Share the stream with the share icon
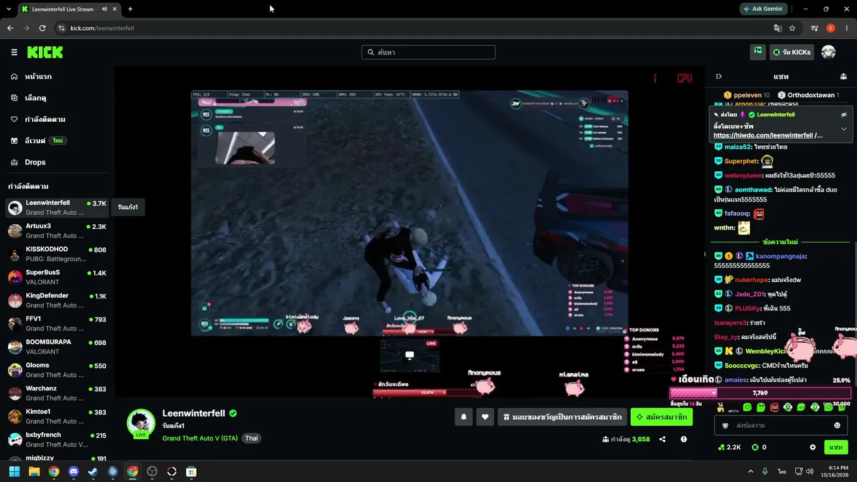857x482 pixels. pyautogui.click(x=662, y=439)
